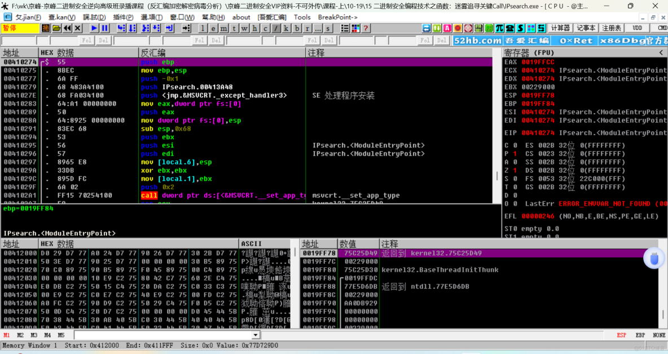Toggle the S sign flag bit
The height and width of the screenshot is (354, 668).
tap(515, 179)
